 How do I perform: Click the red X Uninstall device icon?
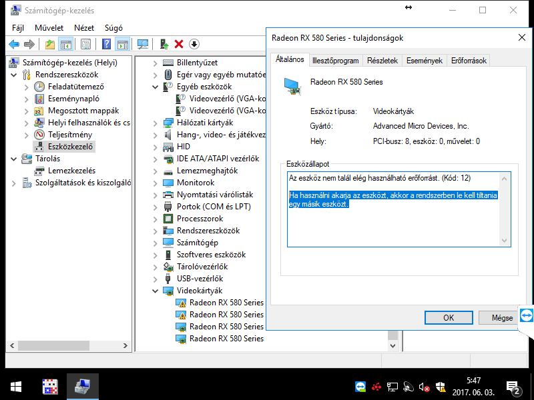pyautogui.click(x=179, y=44)
